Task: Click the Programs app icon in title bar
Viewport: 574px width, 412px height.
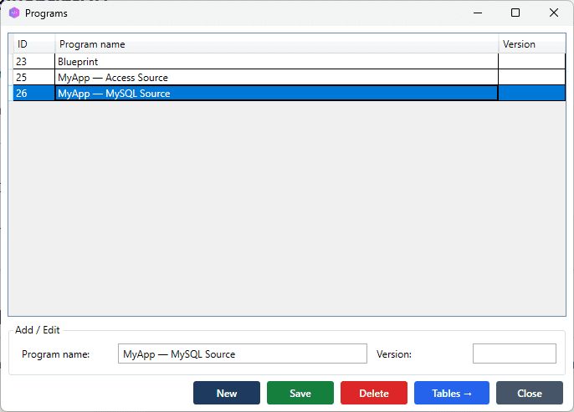Action: click(14, 13)
